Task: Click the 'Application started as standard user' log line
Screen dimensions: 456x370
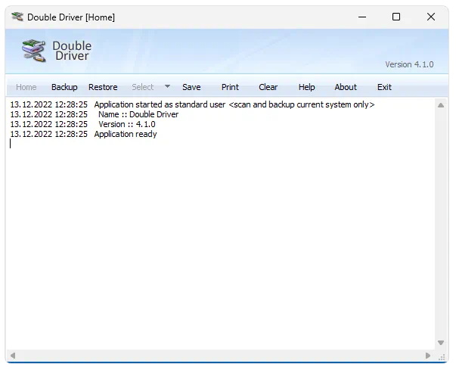Action: [x=193, y=104]
